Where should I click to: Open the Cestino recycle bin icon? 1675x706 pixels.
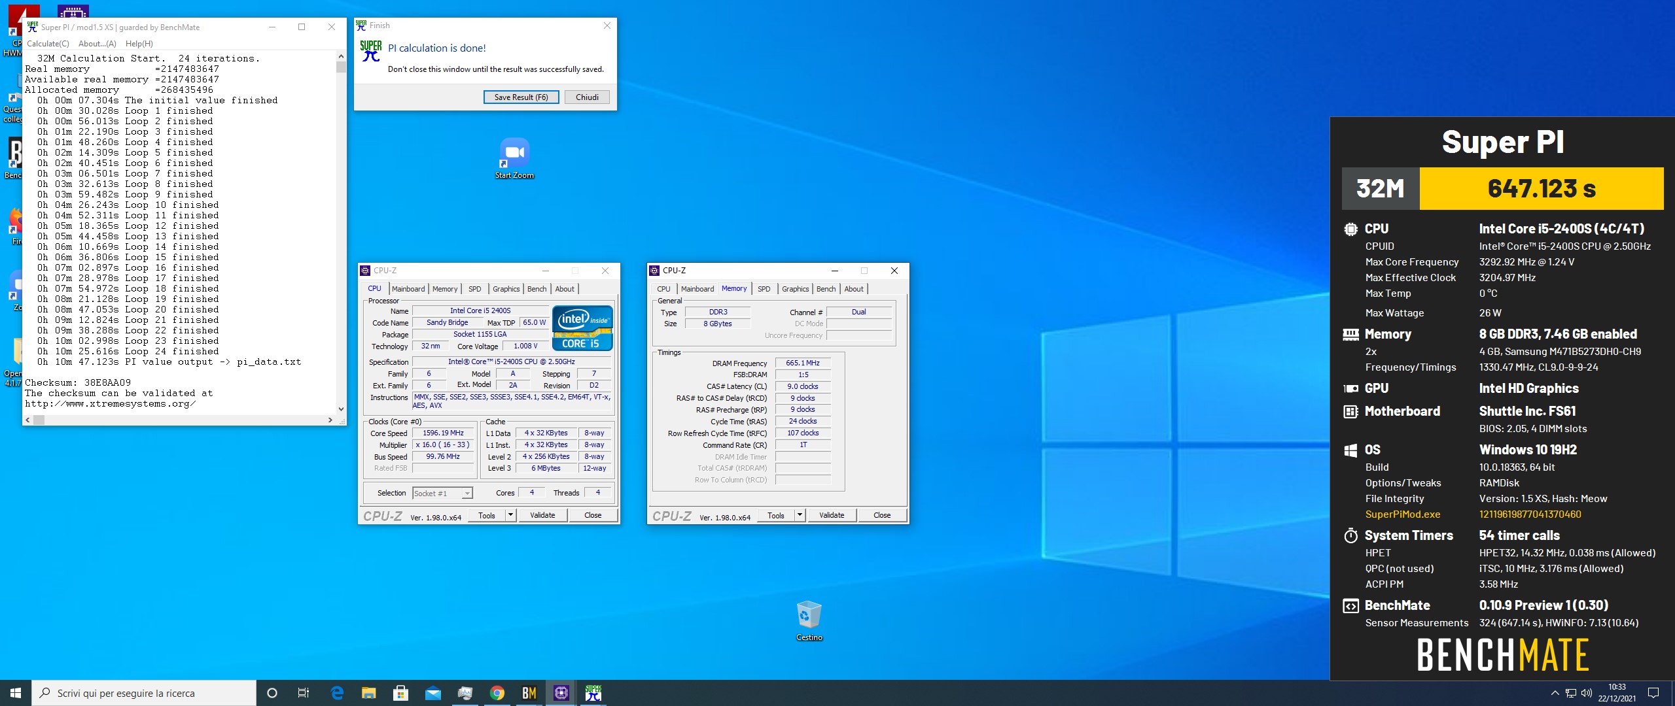click(x=809, y=621)
